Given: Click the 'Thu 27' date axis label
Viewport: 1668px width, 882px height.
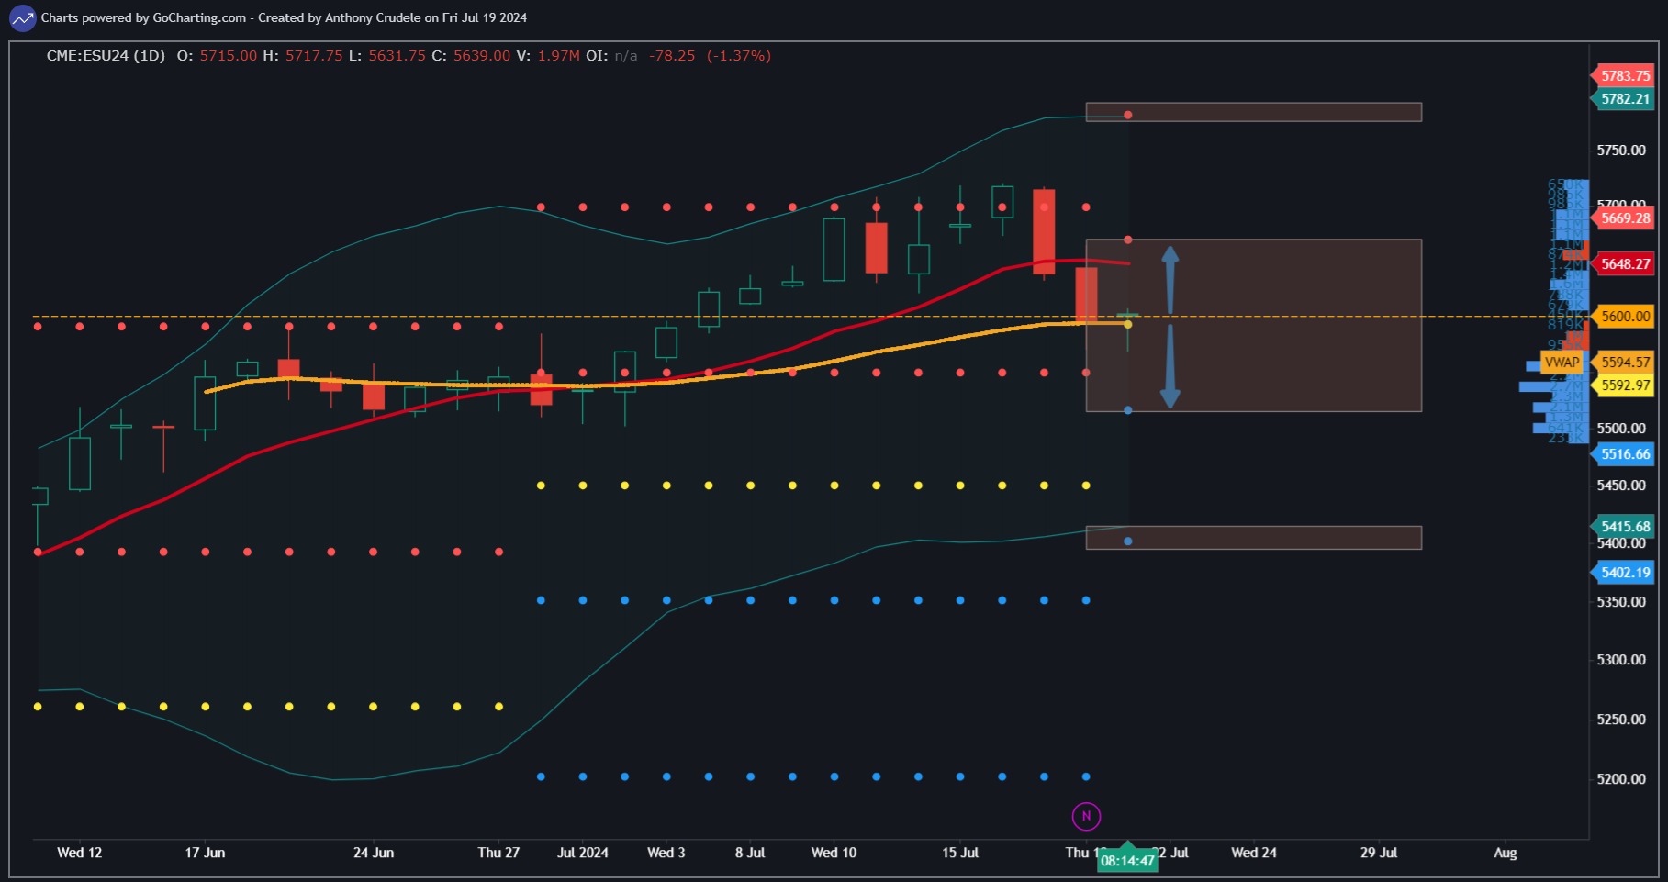Looking at the screenshot, I should point(498,852).
